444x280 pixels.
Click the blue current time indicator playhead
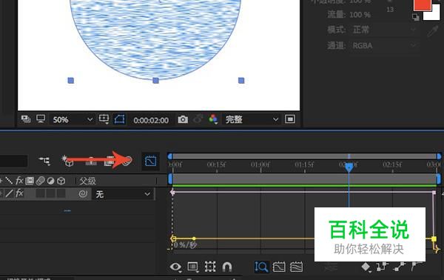click(x=349, y=167)
